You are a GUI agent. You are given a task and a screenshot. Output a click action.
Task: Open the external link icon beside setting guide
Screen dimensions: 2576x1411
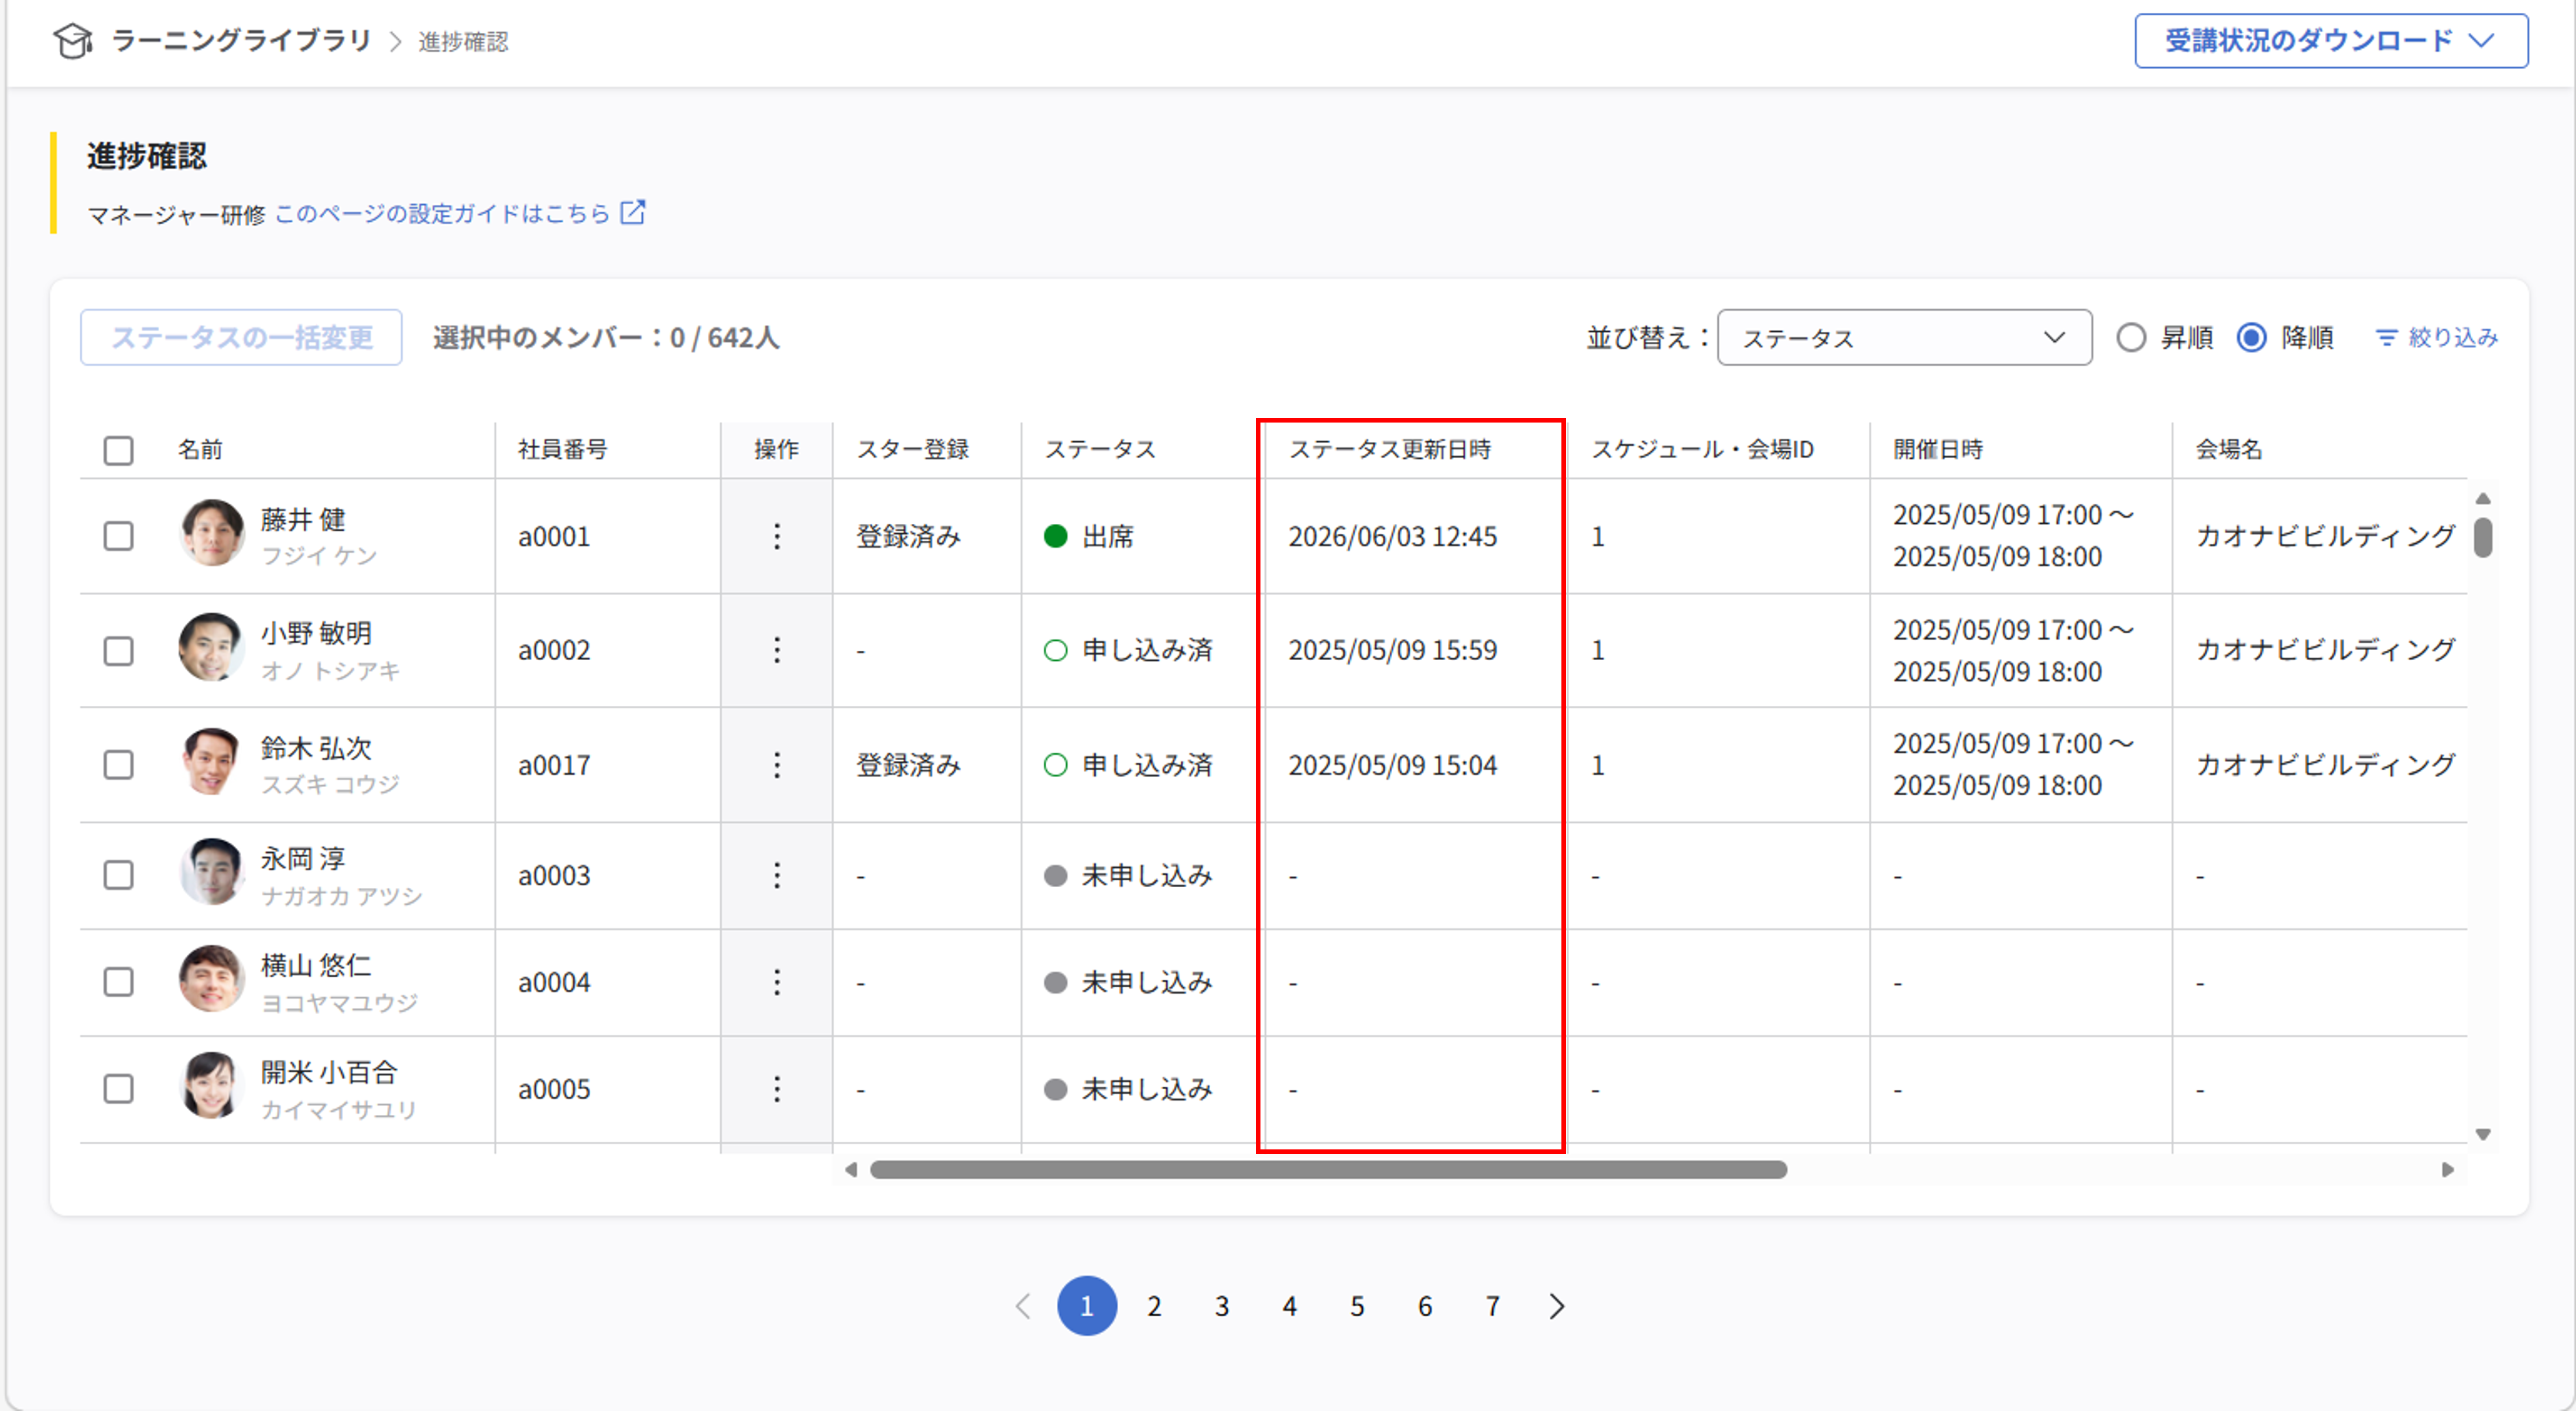pyautogui.click(x=633, y=212)
